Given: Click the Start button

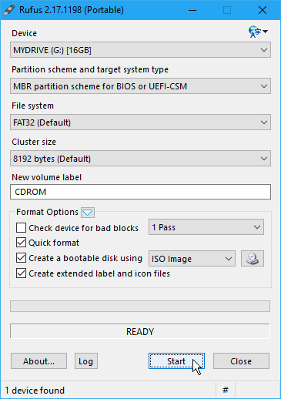Looking at the screenshot, I should [176, 361].
